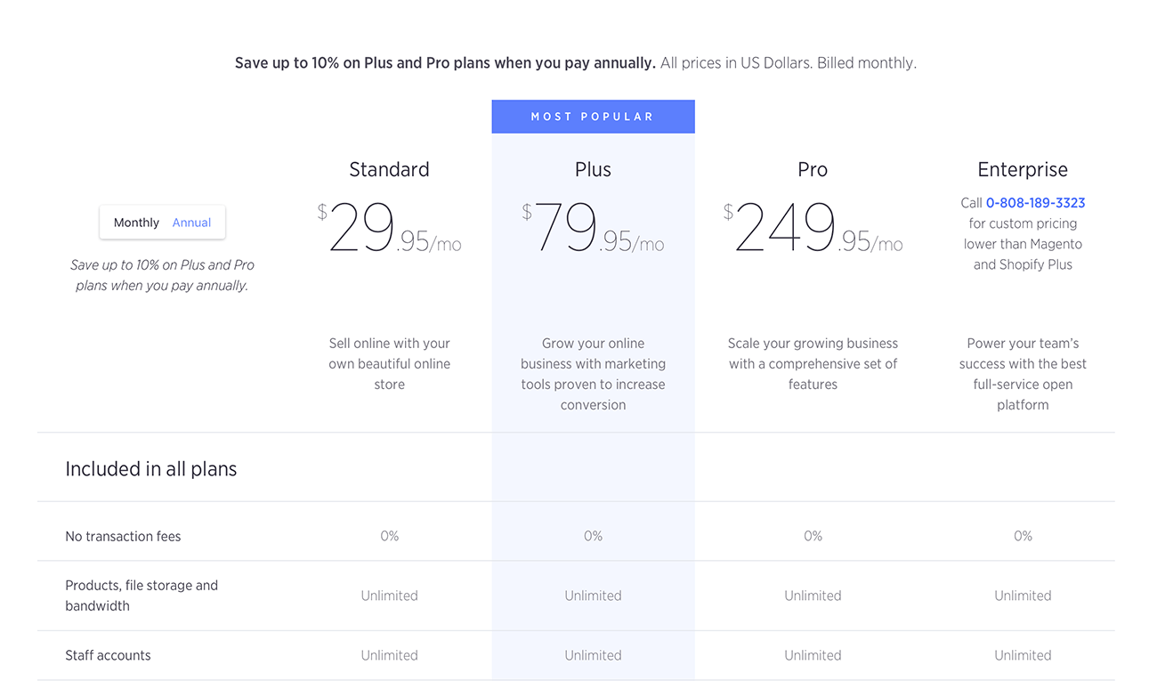Select the Annual billing option
The image size is (1157, 681).
pos(191,223)
